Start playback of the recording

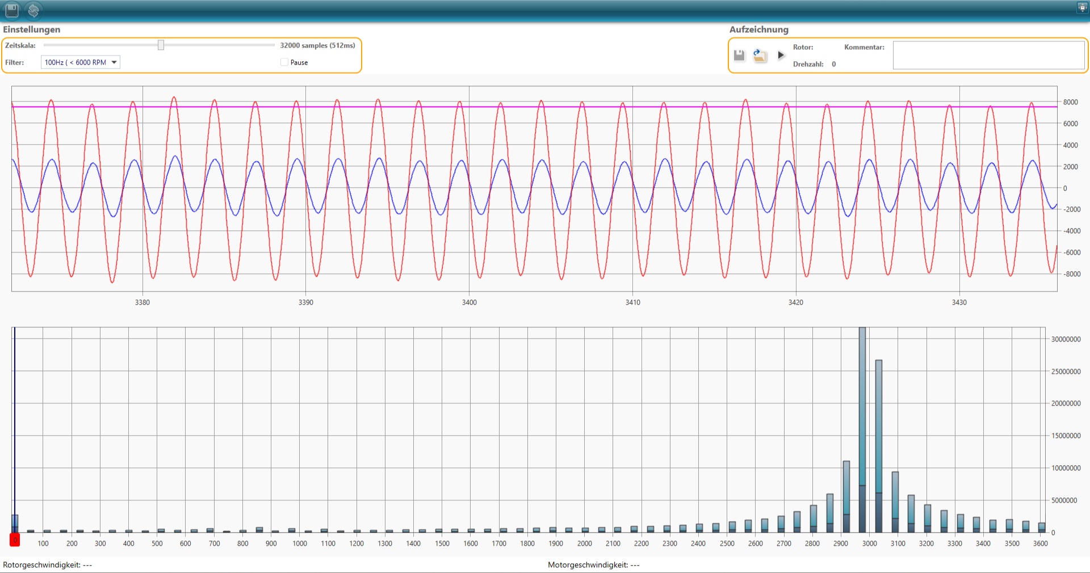click(781, 55)
